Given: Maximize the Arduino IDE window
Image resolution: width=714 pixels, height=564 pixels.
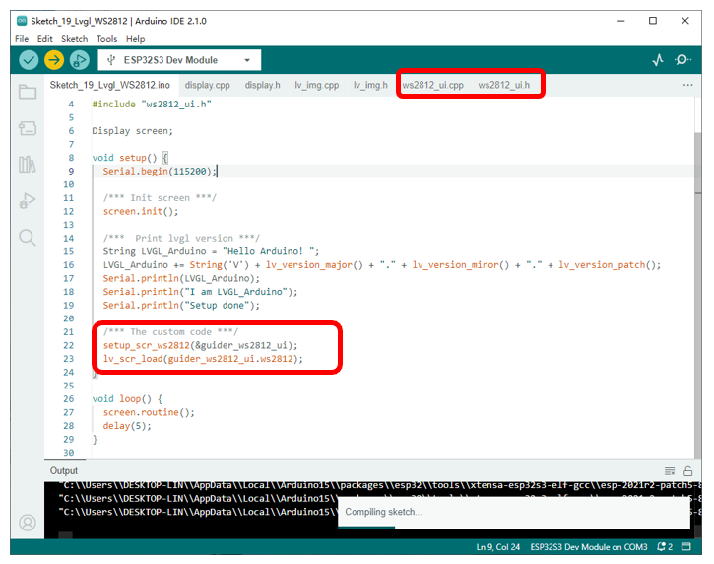Looking at the screenshot, I should [653, 21].
